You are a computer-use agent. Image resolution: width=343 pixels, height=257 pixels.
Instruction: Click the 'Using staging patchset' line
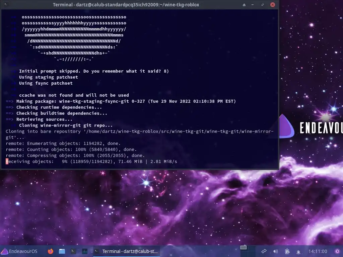(x=48, y=77)
